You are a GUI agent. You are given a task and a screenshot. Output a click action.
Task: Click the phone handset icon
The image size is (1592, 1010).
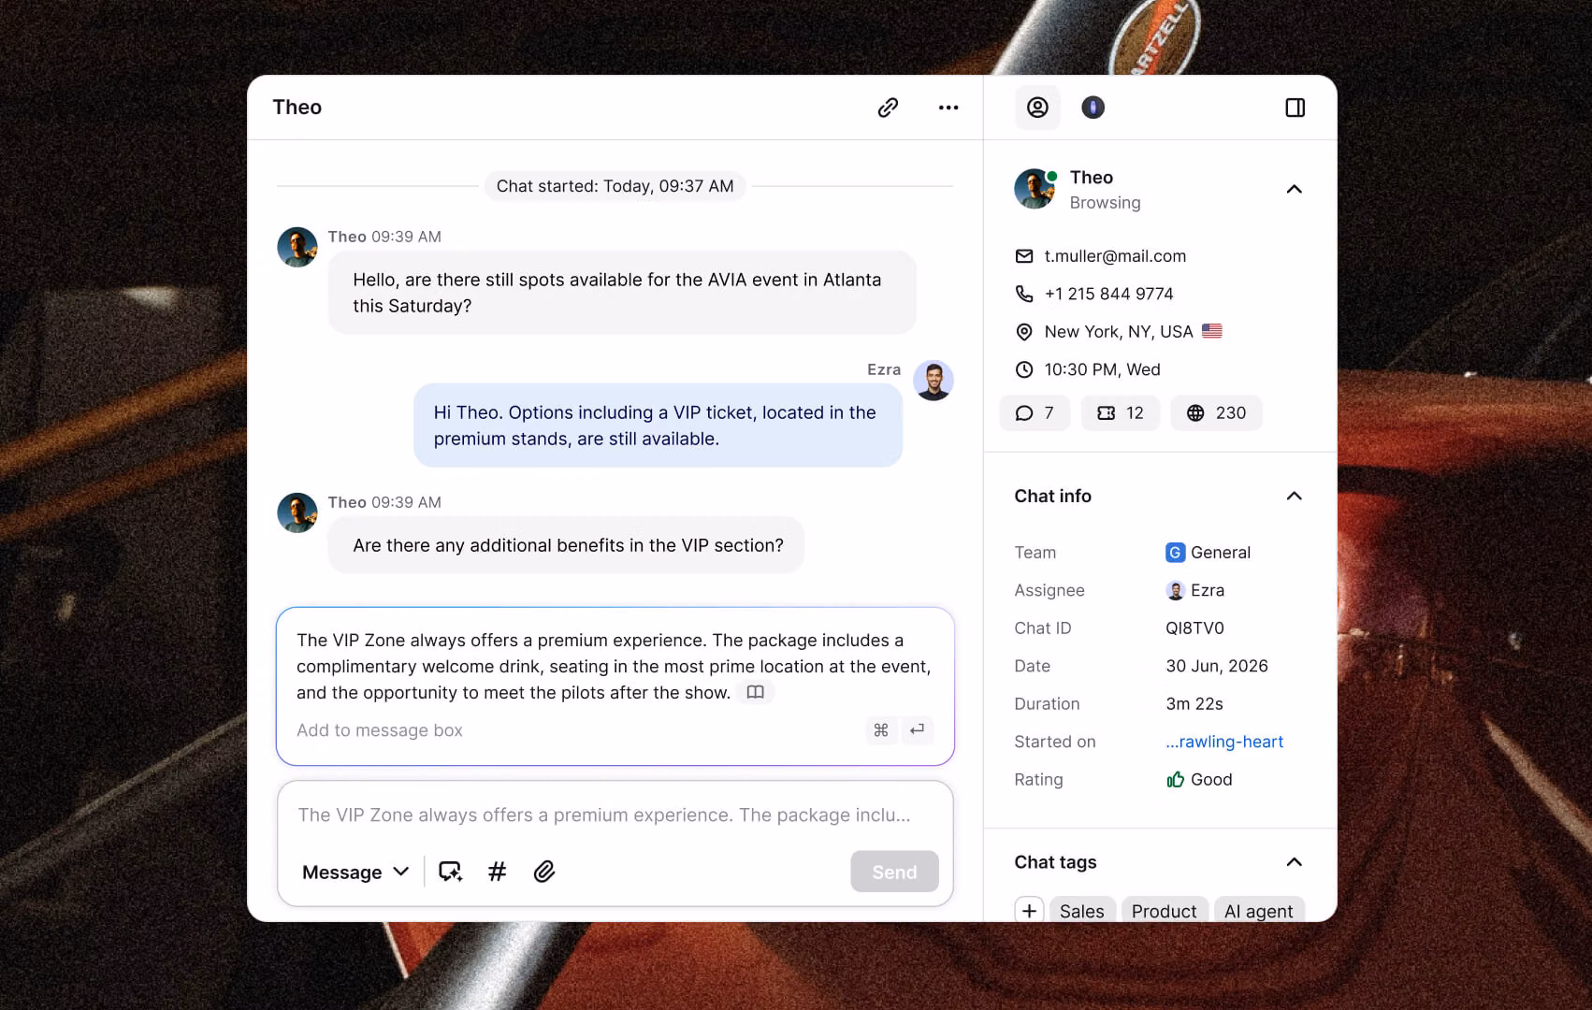pyautogui.click(x=1024, y=294)
